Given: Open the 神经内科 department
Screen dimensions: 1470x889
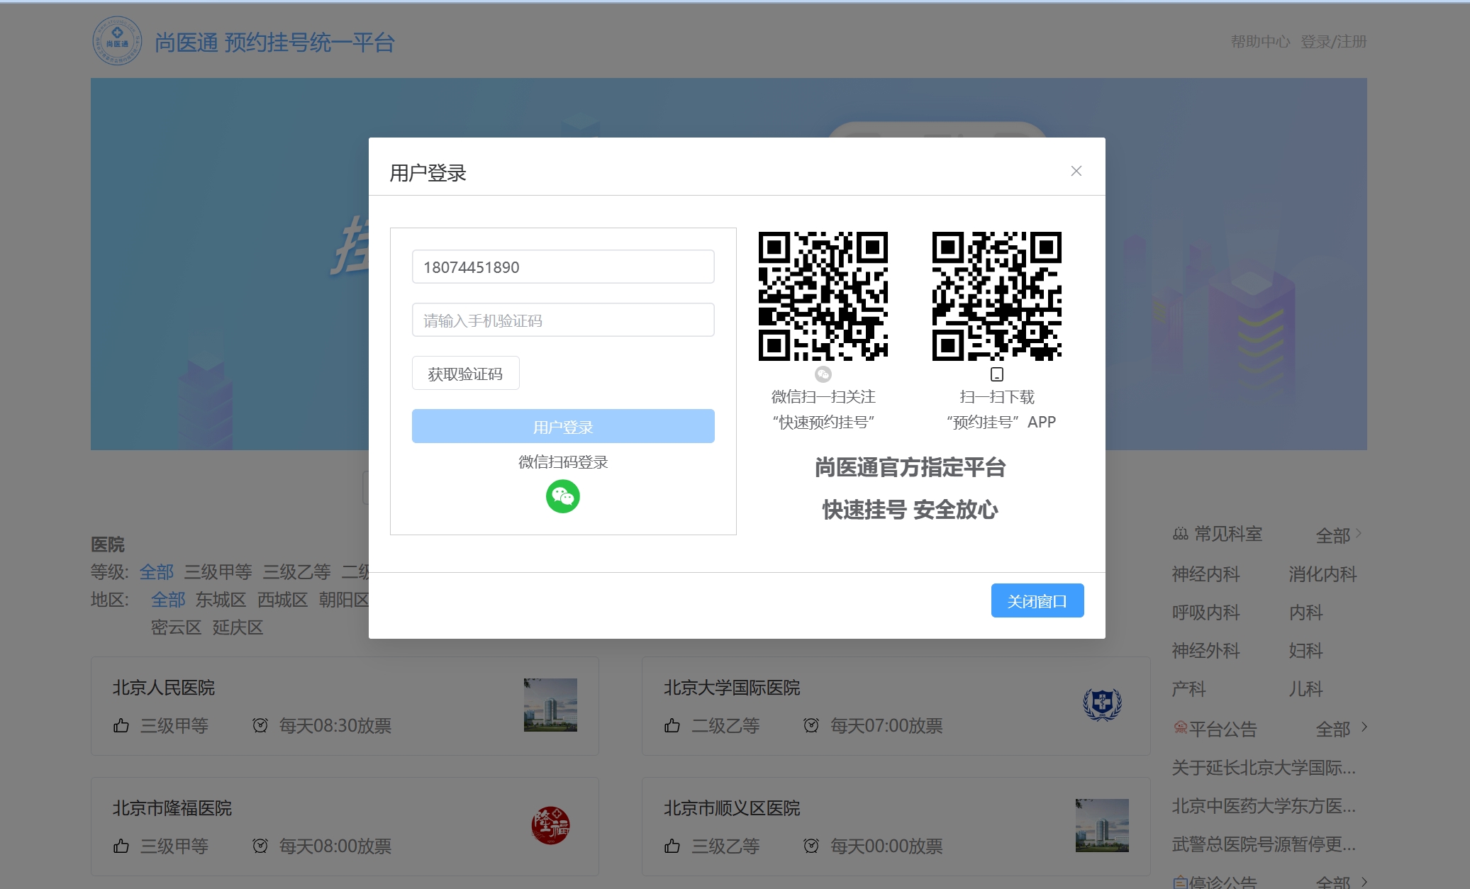Looking at the screenshot, I should click(x=1205, y=574).
